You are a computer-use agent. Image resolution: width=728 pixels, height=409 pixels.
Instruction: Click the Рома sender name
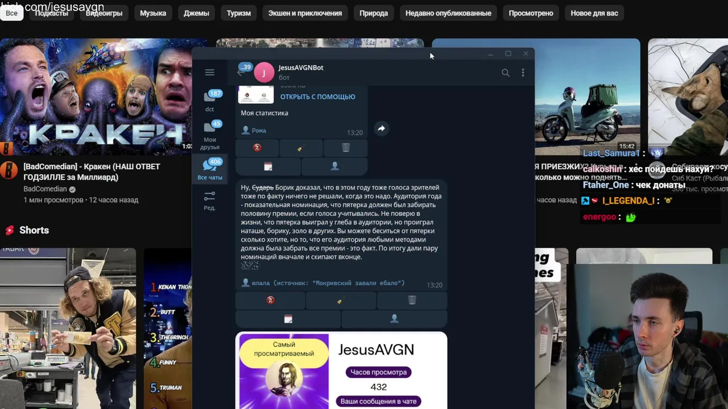point(259,131)
